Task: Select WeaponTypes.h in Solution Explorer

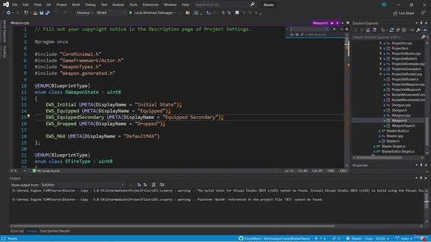Action: (x=403, y=126)
